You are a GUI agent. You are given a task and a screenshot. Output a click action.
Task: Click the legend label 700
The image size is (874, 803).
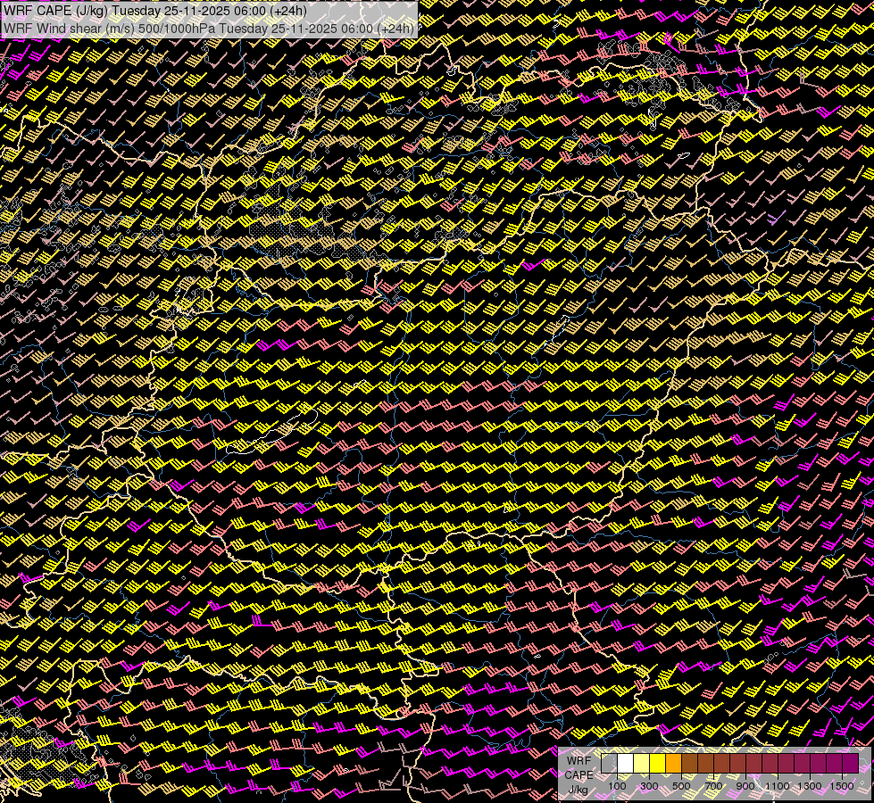[713, 786]
